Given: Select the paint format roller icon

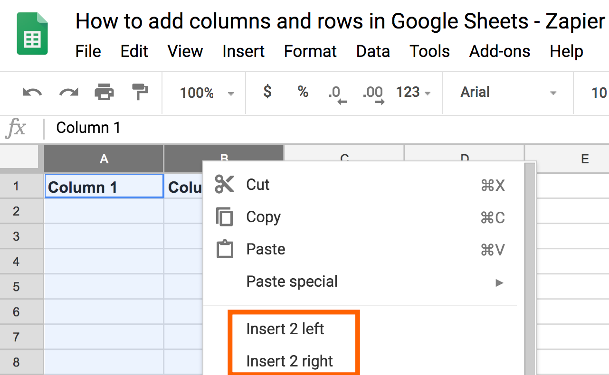Looking at the screenshot, I should click(x=140, y=92).
